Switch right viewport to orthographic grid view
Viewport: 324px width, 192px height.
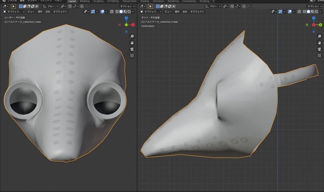tap(319, 55)
